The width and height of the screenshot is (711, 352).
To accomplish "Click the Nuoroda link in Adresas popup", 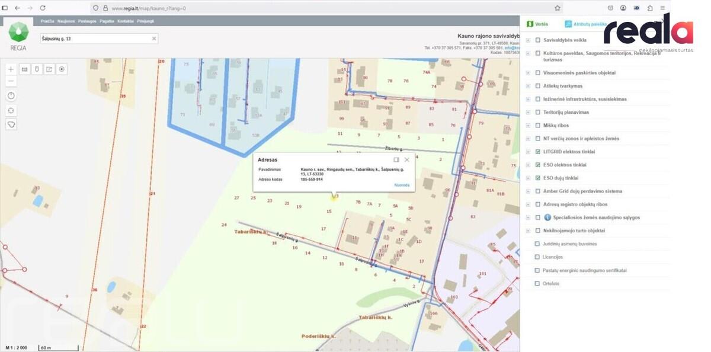I will [402, 185].
